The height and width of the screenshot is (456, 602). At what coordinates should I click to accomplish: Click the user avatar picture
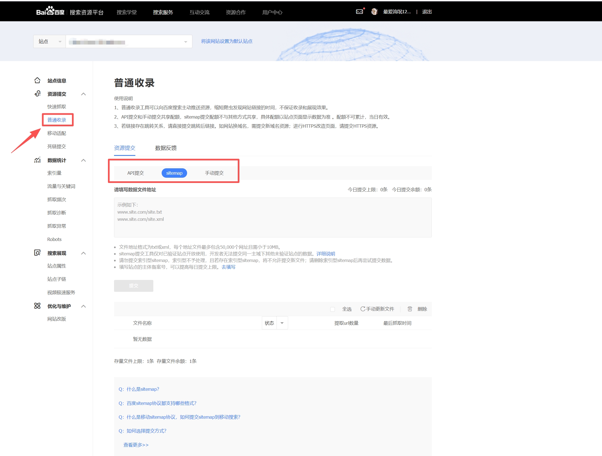point(374,12)
